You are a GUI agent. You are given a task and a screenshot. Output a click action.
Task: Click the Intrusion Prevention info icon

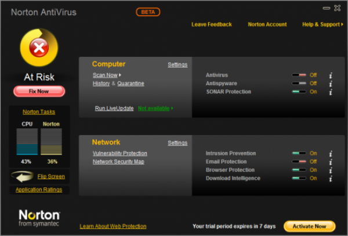pyautogui.click(x=331, y=154)
